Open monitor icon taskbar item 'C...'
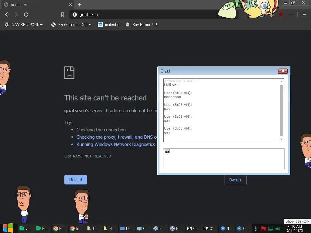The image size is (311, 233). click(143, 228)
